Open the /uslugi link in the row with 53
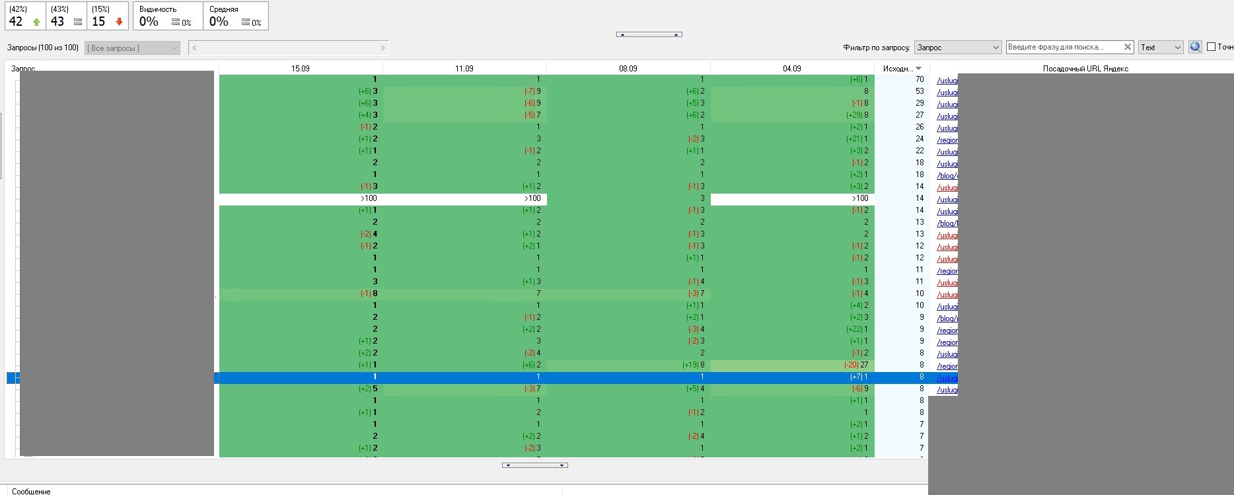1234x495 pixels. click(x=947, y=92)
